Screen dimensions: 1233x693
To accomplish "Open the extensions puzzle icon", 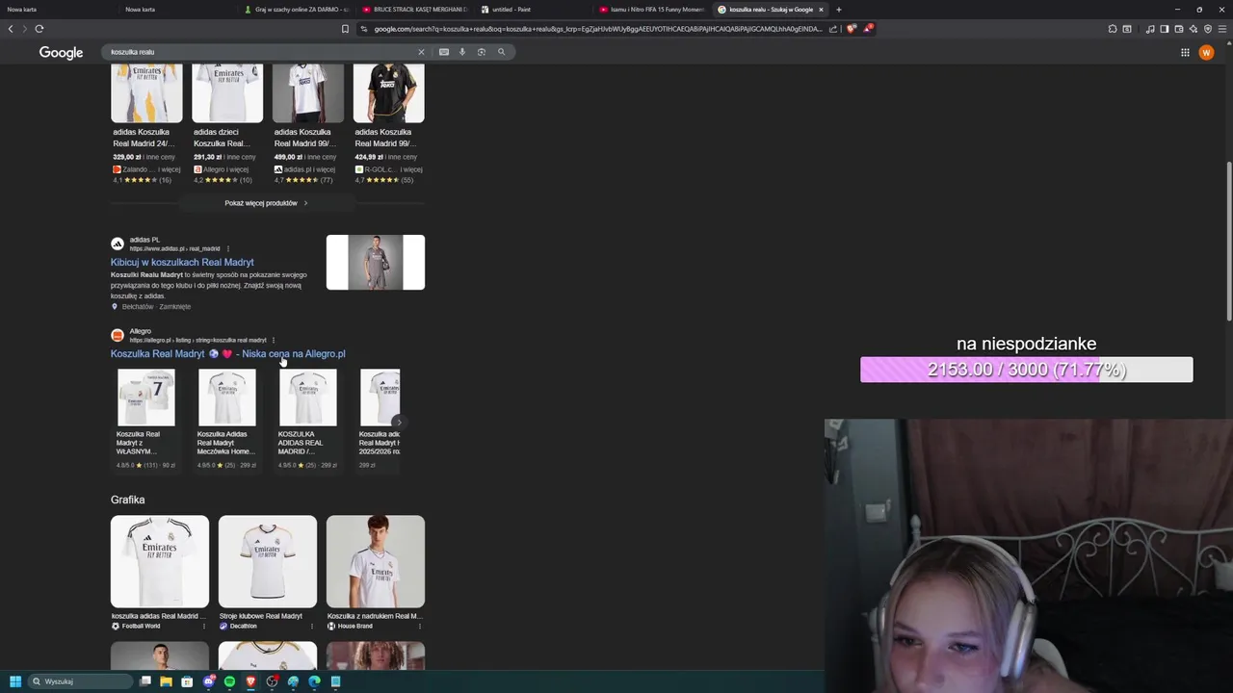I will (1113, 29).
